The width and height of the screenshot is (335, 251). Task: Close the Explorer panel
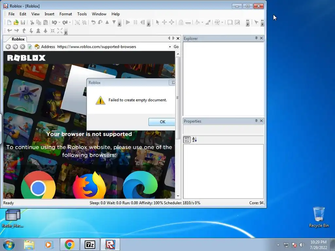point(261,38)
